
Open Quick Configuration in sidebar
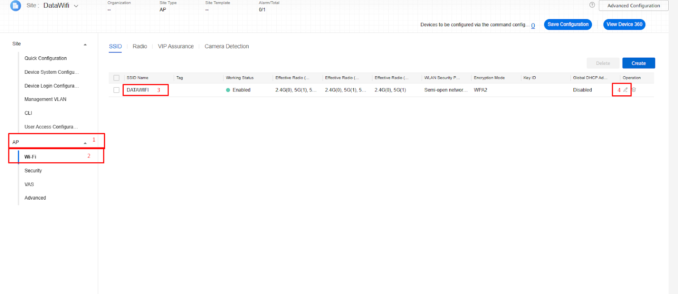click(x=46, y=58)
